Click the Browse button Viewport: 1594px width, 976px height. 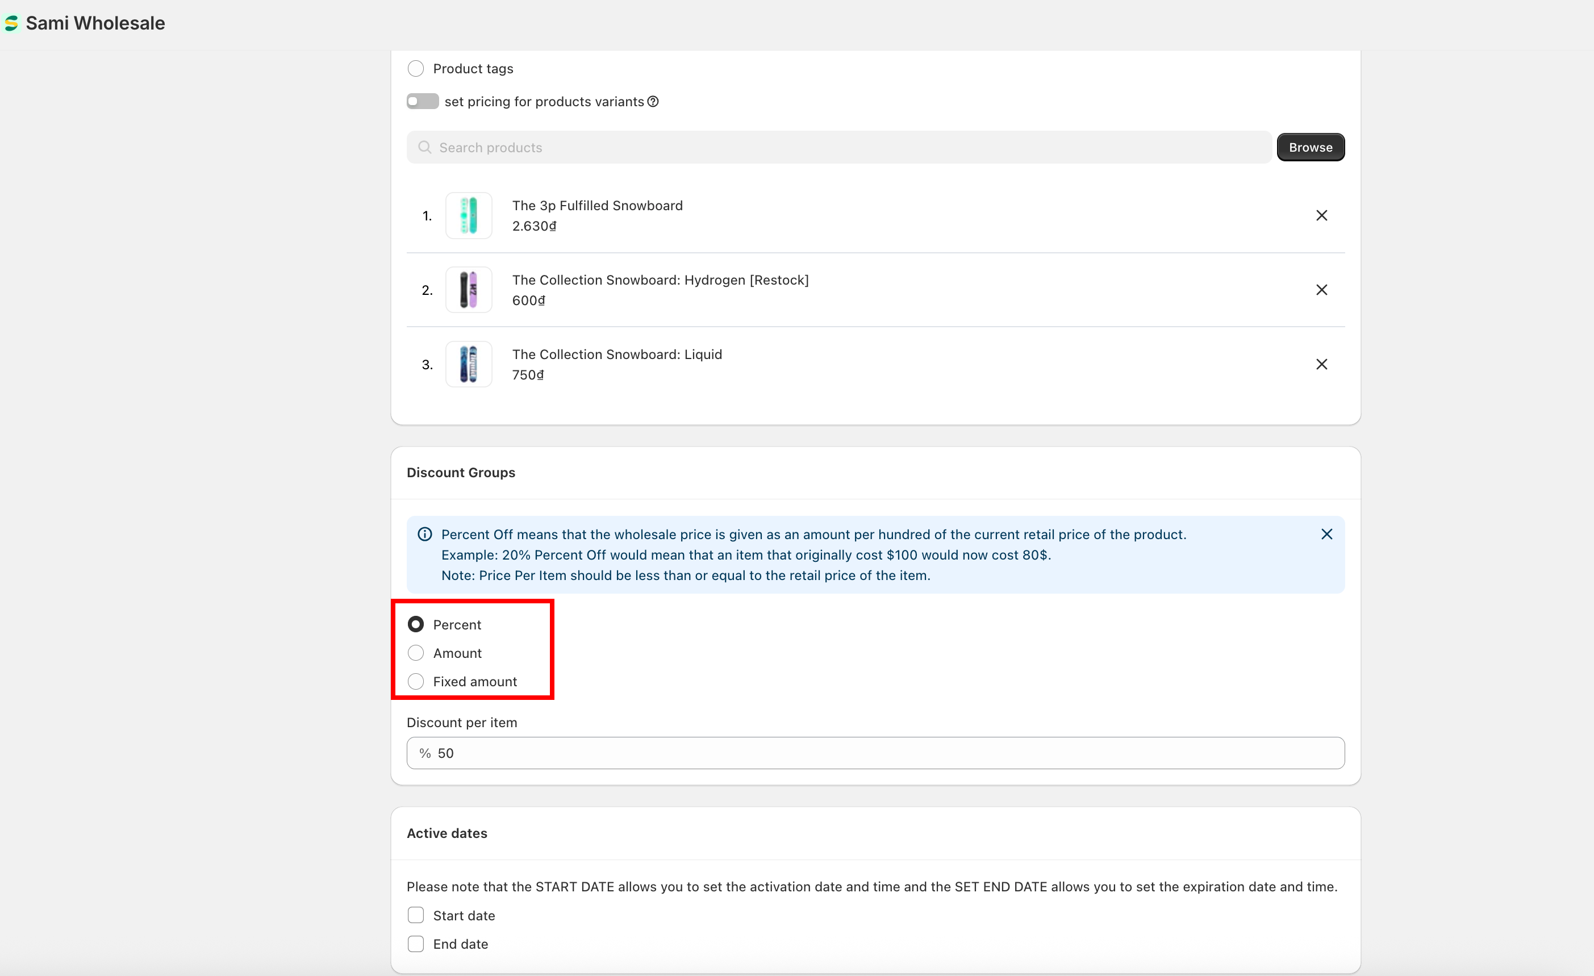pos(1310,148)
